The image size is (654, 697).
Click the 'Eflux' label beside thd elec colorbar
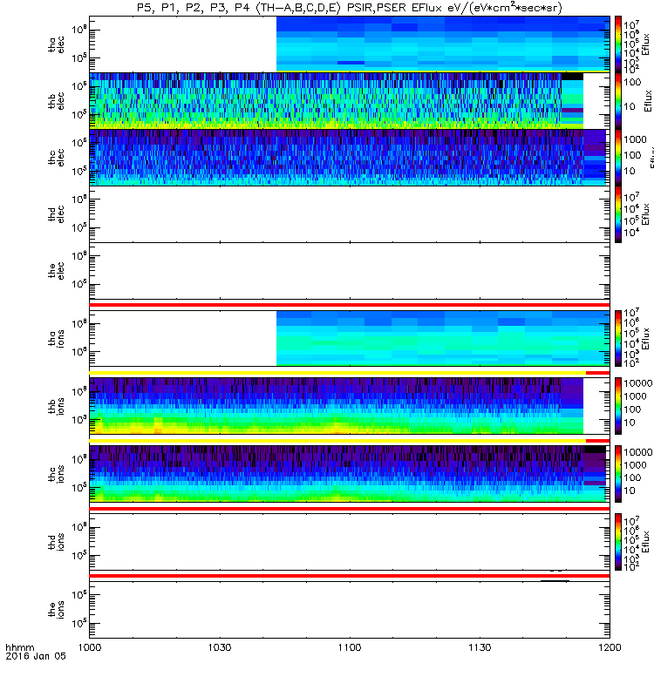(646, 214)
